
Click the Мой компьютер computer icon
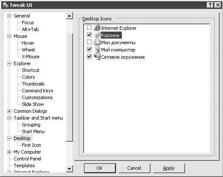[x=97, y=49]
